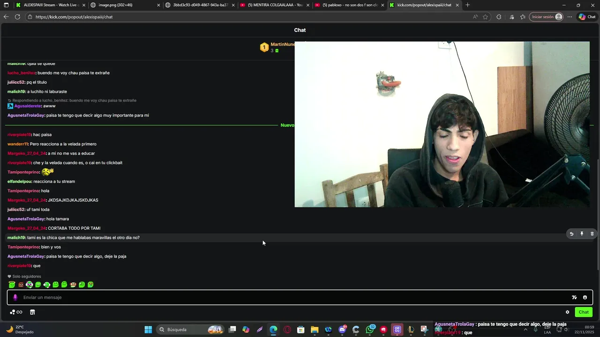Image resolution: width=600 pixels, height=337 pixels.
Task: Click MartinNune top gifter name
Action: (x=283, y=44)
